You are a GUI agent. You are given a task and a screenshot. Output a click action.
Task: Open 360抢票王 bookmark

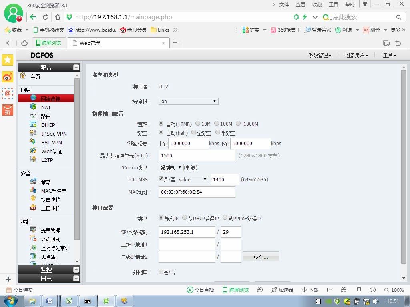[285, 30]
